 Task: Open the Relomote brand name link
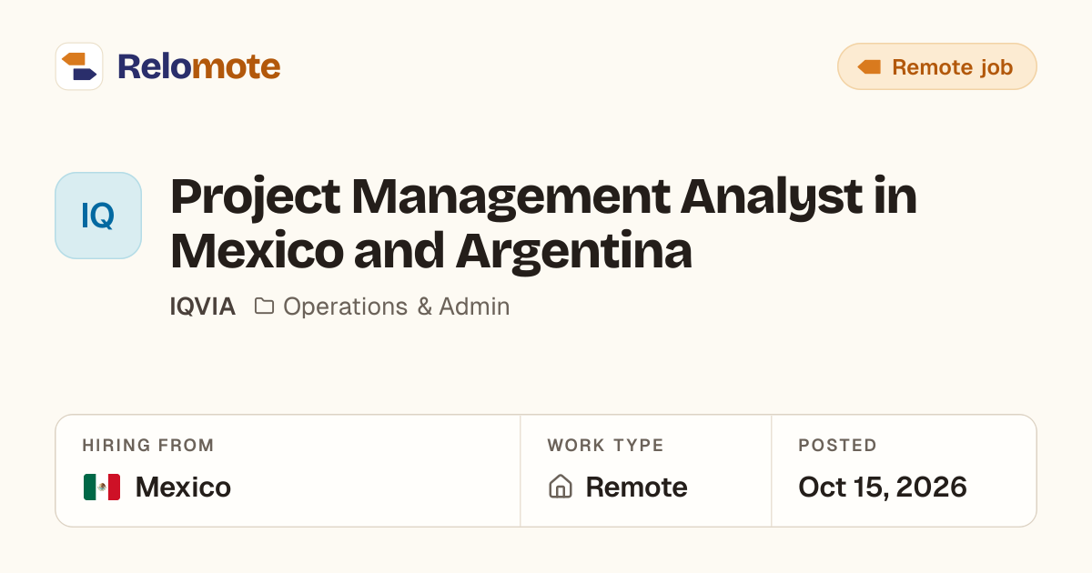coord(198,66)
